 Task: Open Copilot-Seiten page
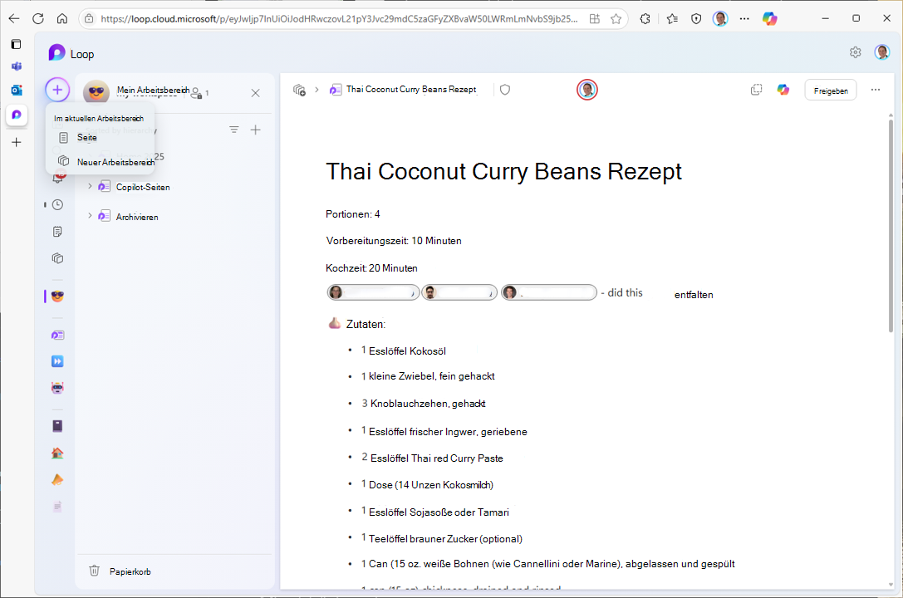(143, 187)
